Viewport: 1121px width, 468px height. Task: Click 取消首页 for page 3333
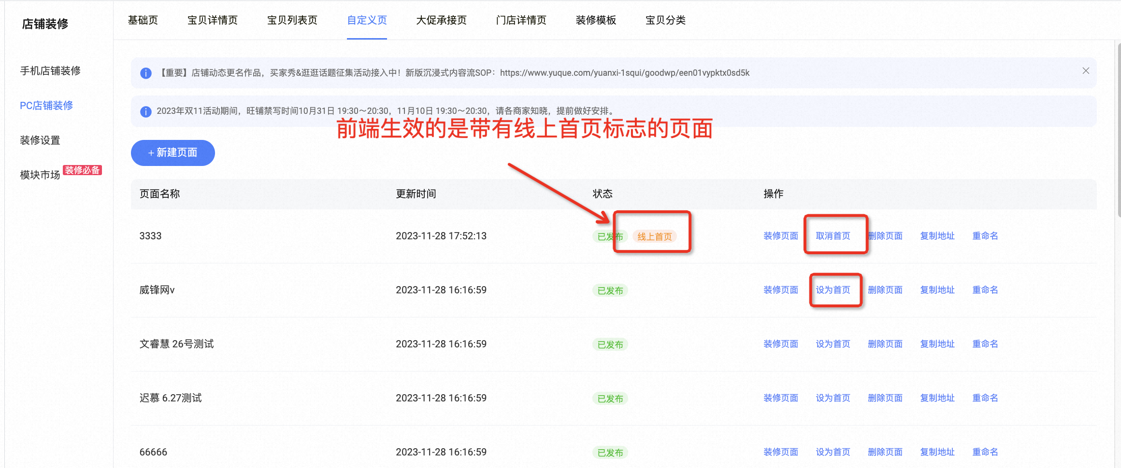[833, 236]
